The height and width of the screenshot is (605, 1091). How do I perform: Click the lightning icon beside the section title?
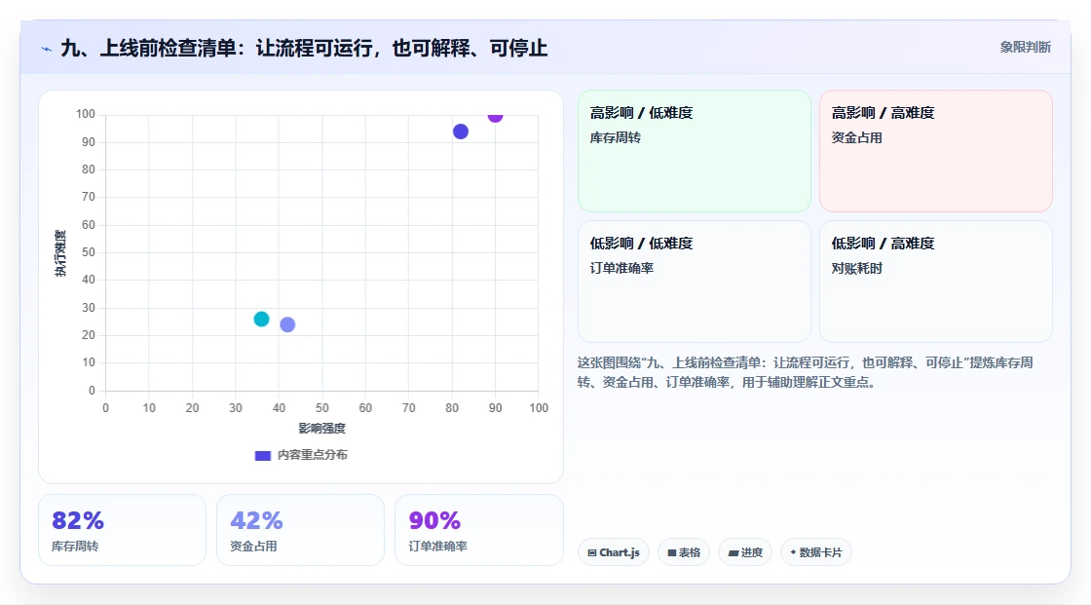[47, 49]
